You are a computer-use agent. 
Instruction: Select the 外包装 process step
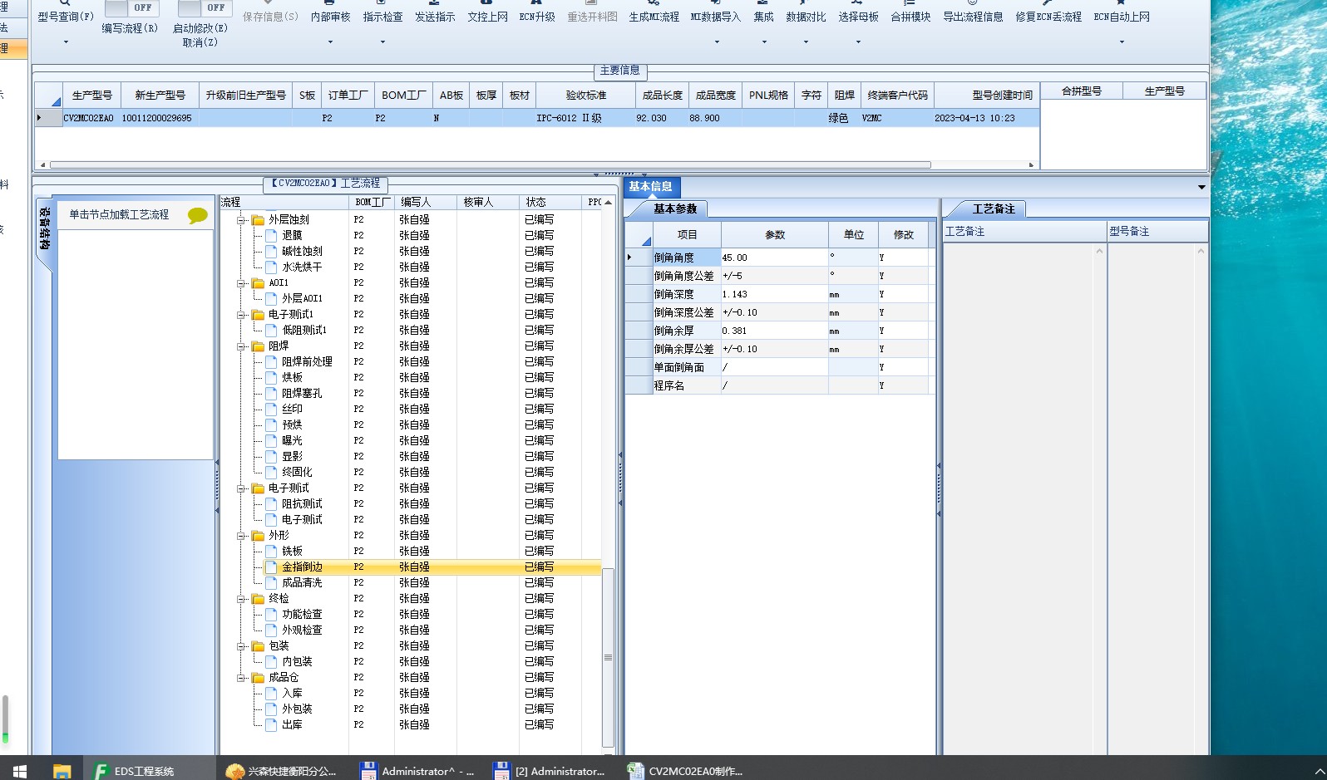(297, 709)
